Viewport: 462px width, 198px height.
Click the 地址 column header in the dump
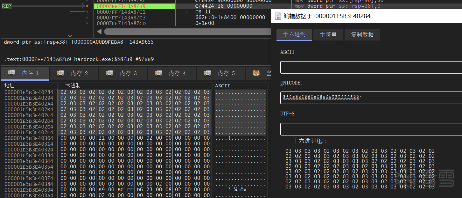30,85
